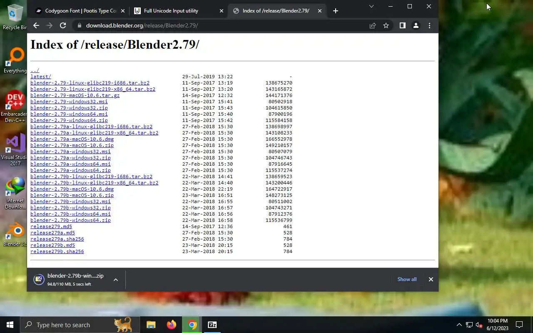
Task: Close the Codygoon Font tab
Action: pos(122,11)
